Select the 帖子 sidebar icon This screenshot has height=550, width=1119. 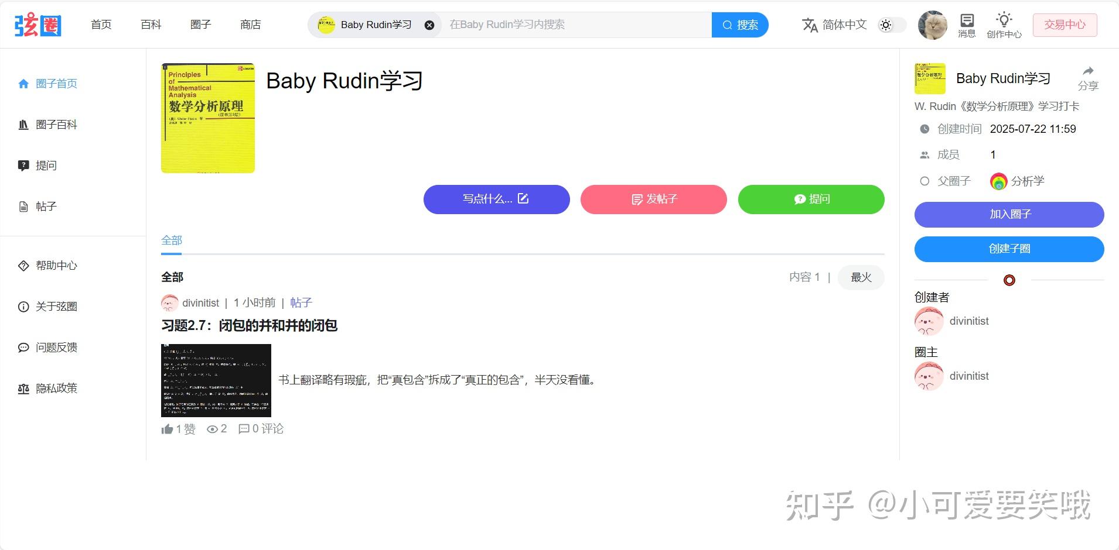[23, 206]
